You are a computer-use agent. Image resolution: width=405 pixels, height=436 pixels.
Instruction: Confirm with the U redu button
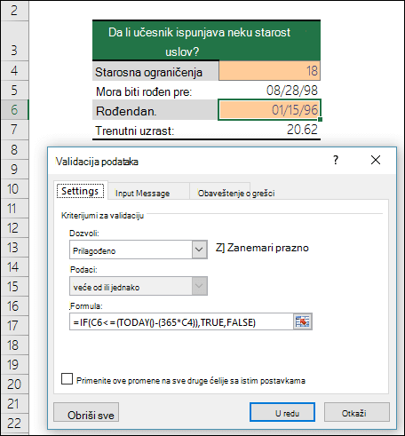point(282,412)
